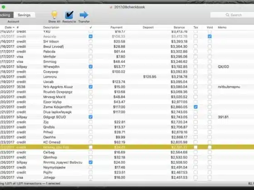The image size is (254, 190).
Task: Check the Void box for Celbag
Action: click(x=210, y=152)
